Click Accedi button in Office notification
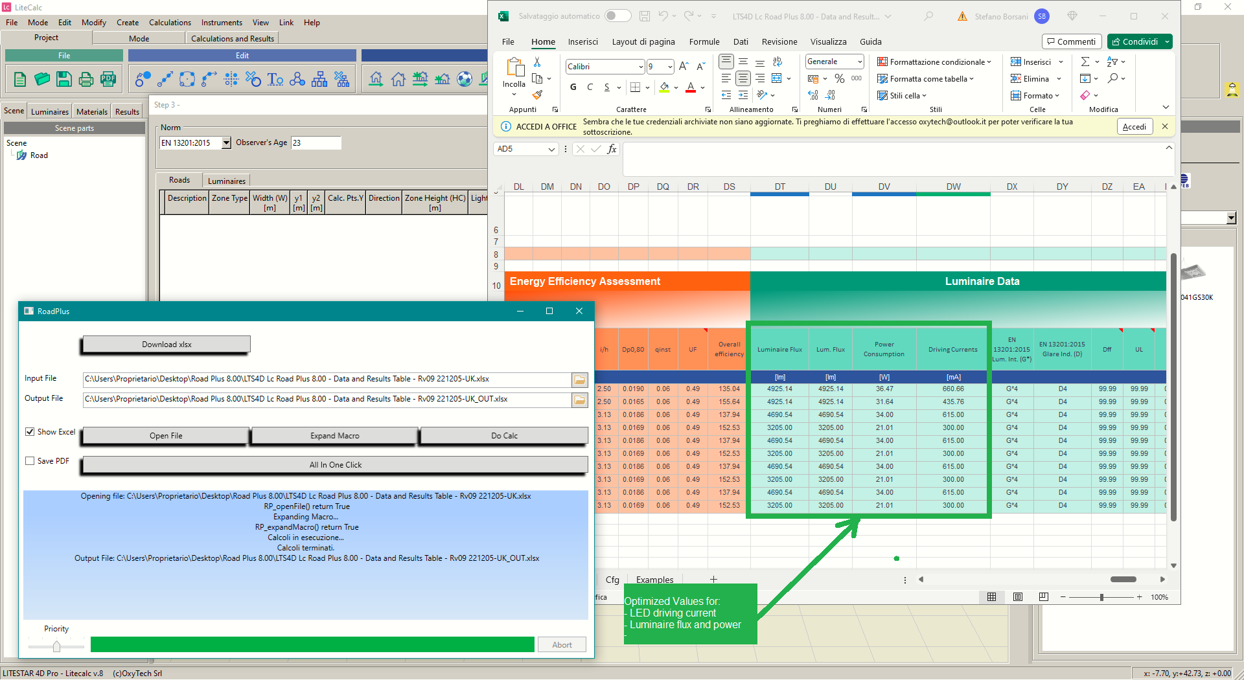 1135,127
